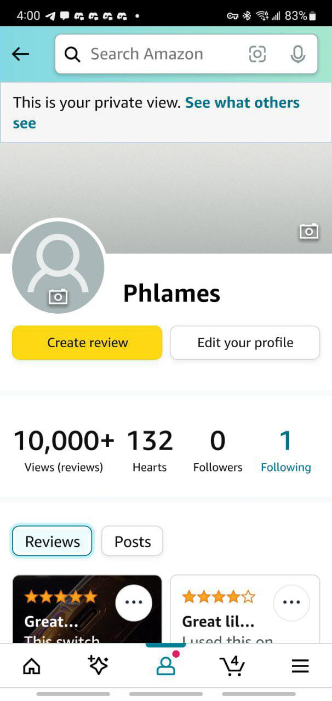Switch to the Posts tab

(132, 541)
